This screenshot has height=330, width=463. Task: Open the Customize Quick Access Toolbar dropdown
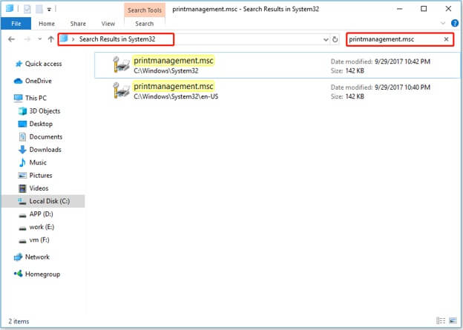pyautogui.click(x=49, y=10)
